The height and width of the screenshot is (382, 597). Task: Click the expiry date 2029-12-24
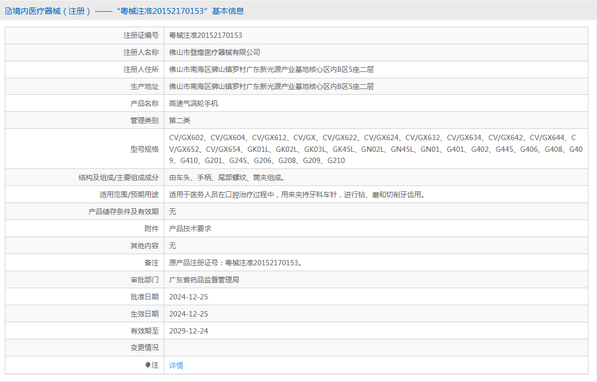[188, 331]
